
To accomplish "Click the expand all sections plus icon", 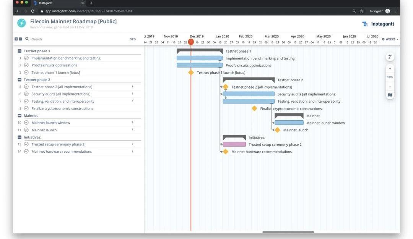I will tap(16, 39).
